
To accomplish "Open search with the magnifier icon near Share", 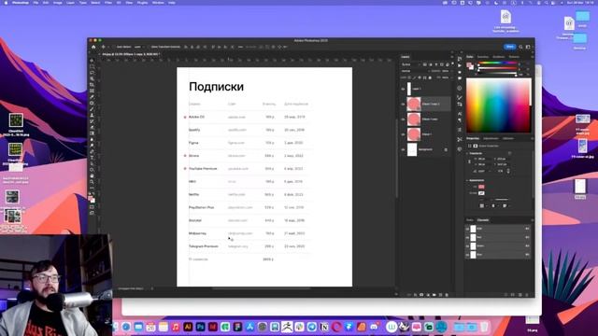I will [x=520, y=47].
